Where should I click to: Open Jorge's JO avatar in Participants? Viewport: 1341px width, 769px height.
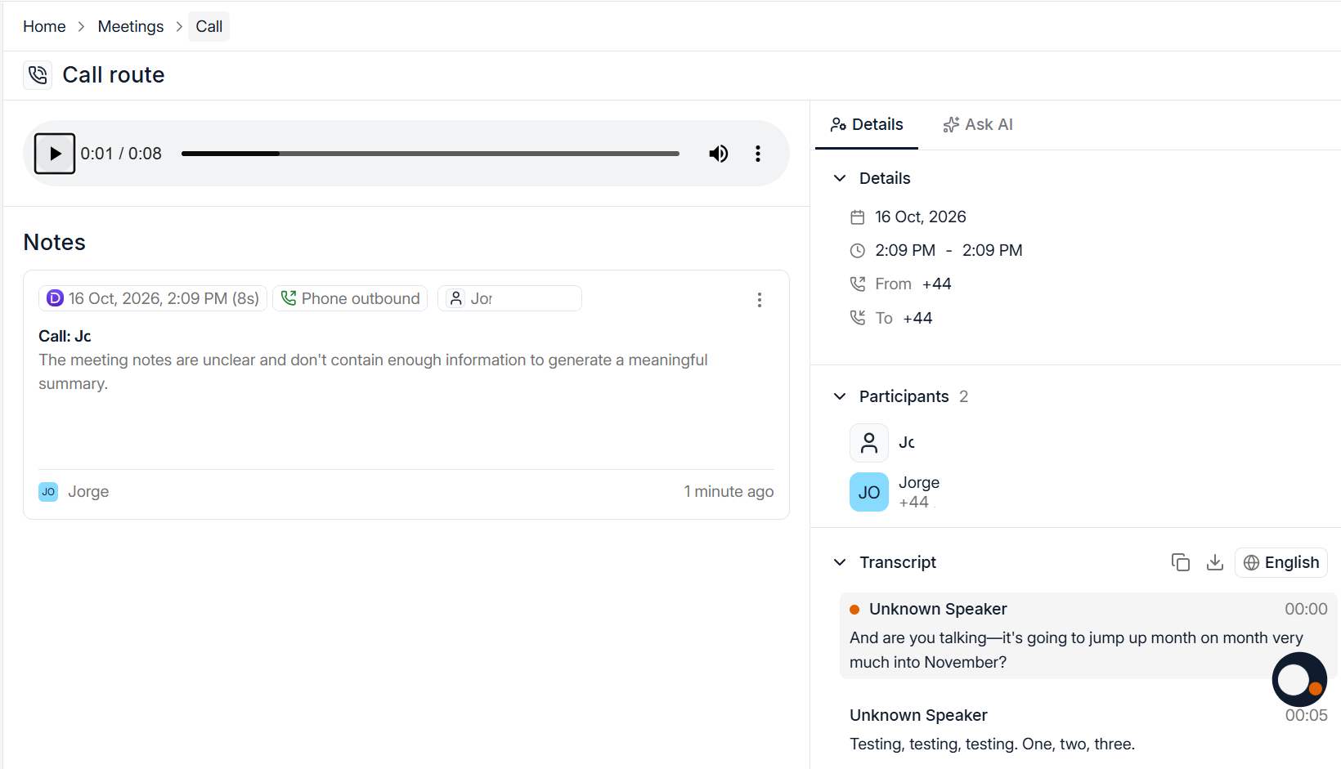click(869, 492)
